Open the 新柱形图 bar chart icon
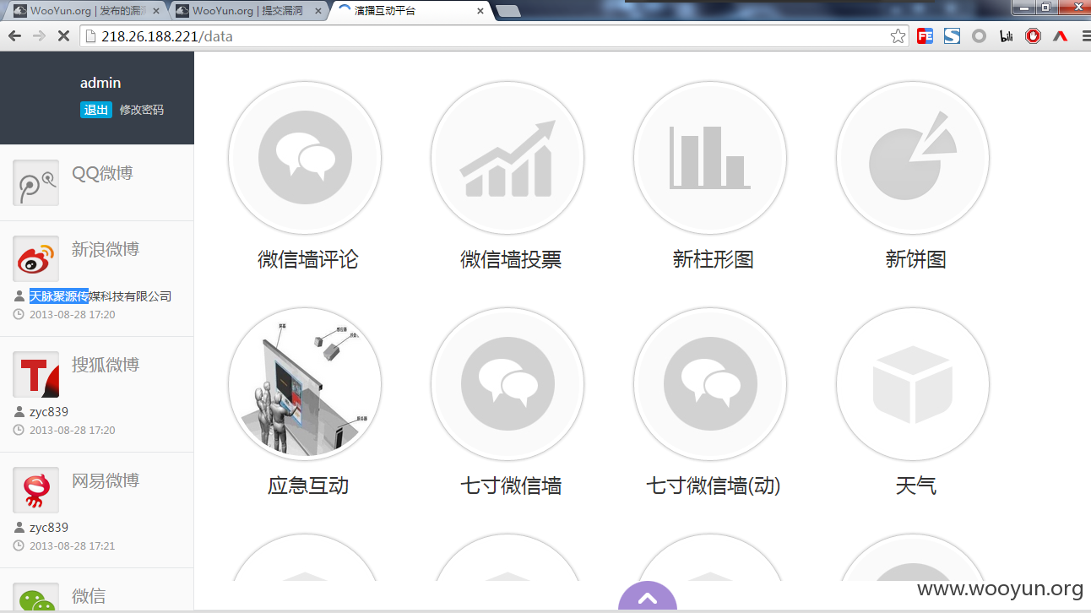The image size is (1091, 613). pos(710,158)
